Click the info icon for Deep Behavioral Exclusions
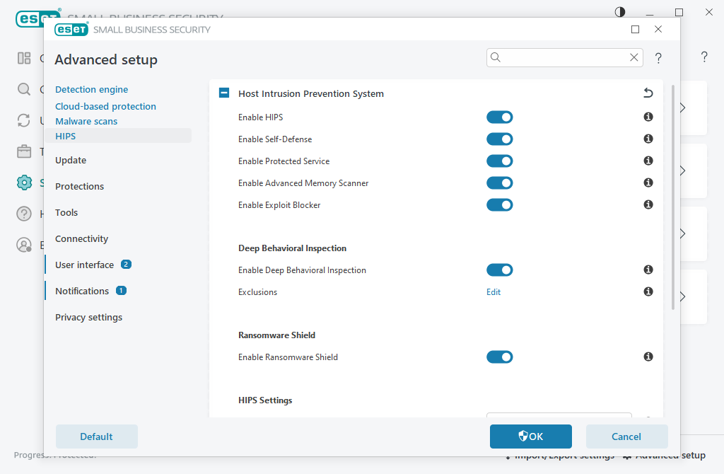This screenshot has width=724, height=474. coord(648,292)
